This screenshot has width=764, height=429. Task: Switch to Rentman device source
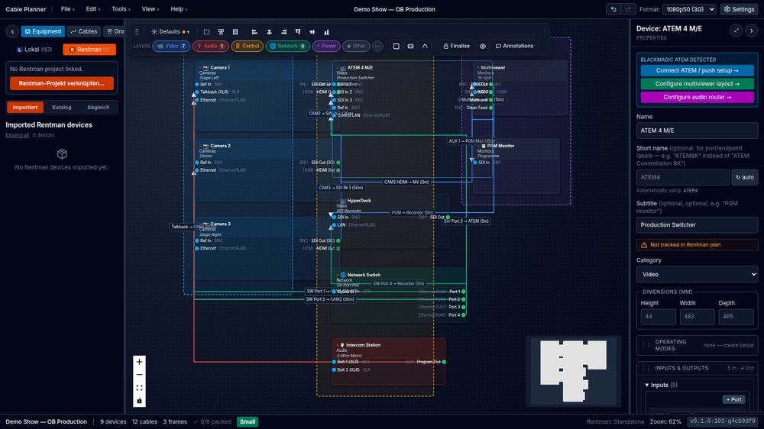coord(89,50)
